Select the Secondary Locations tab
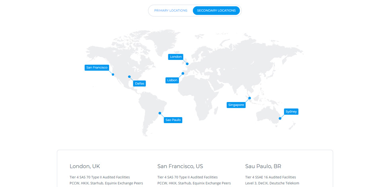Image resolution: width=390 pixels, height=187 pixels. [216, 11]
